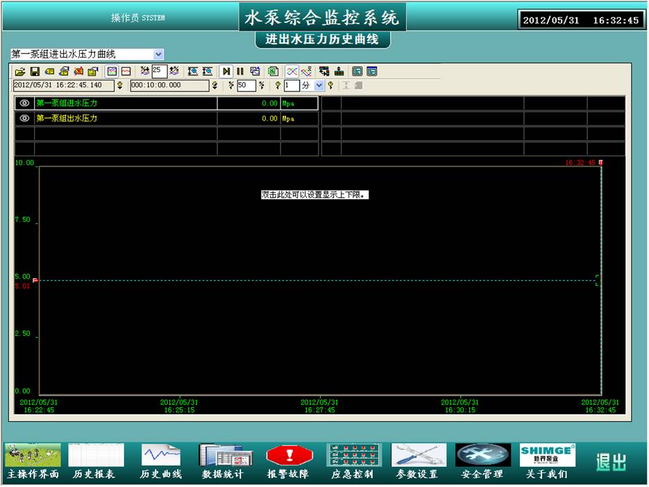Toggle visibility of 第一泵组出水压力 curve

[x=24, y=119]
